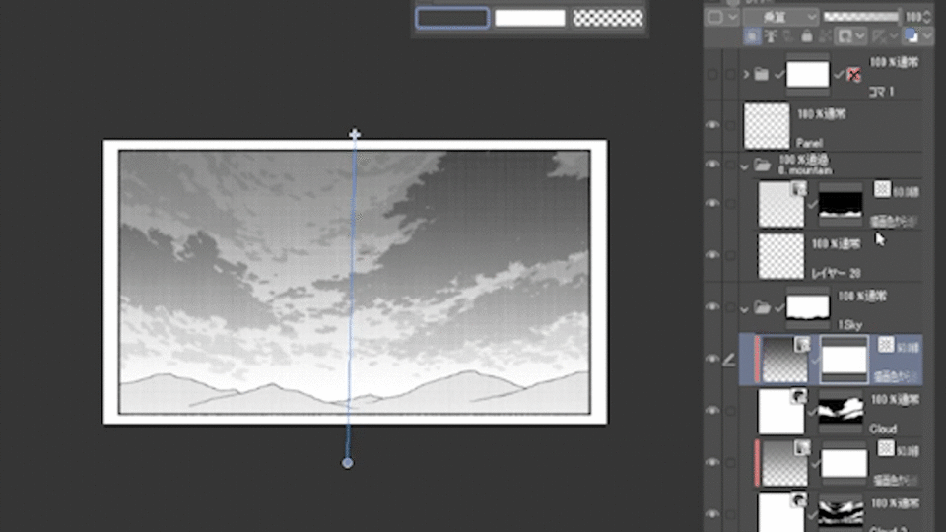Click the selected layer's gradient thumbnail

click(x=785, y=360)
